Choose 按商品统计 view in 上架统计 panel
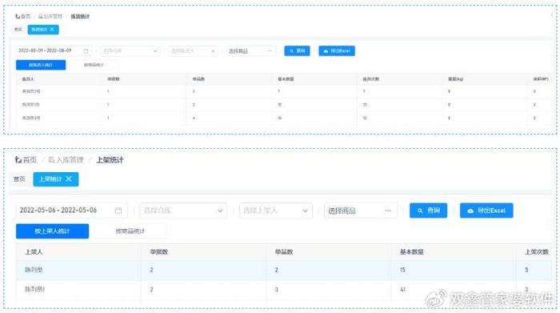The height and width of the screenshot is (313, 560). (130, 231)
